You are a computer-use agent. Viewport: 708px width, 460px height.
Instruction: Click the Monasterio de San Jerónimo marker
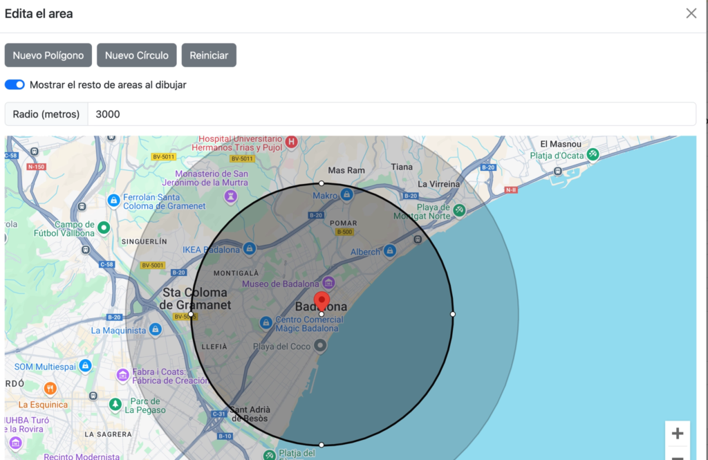231,196
